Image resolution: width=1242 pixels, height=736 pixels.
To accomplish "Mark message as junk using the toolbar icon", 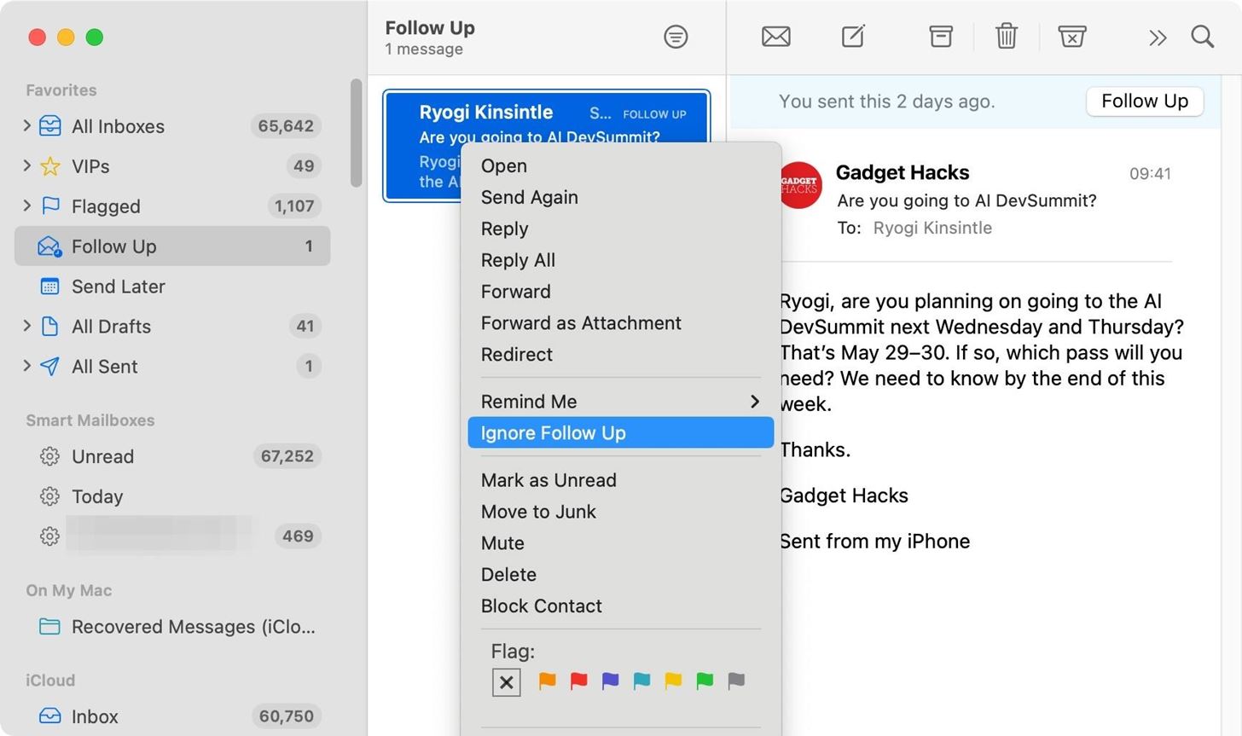I will click(1071, 37).
